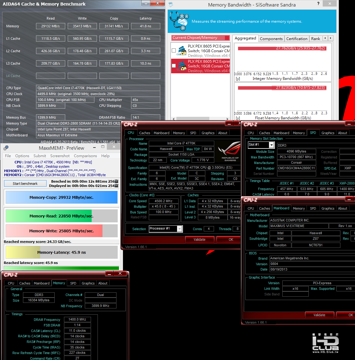Click the Integer Memory Bandwidth bar
This screenshot has width=355, height=360.
(282, 48)
